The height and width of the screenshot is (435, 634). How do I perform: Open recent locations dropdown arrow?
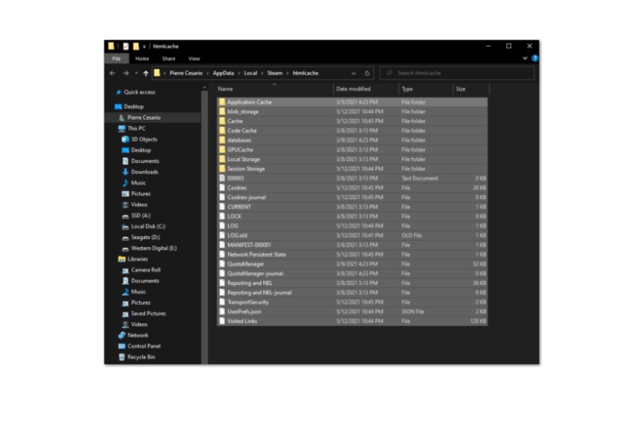point(136,73)
